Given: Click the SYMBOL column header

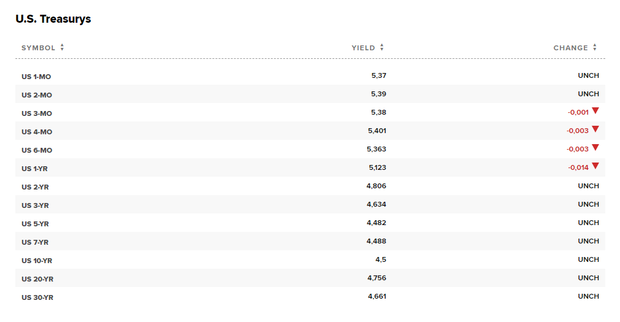Looking at the screenshot, I should [38, 48].
